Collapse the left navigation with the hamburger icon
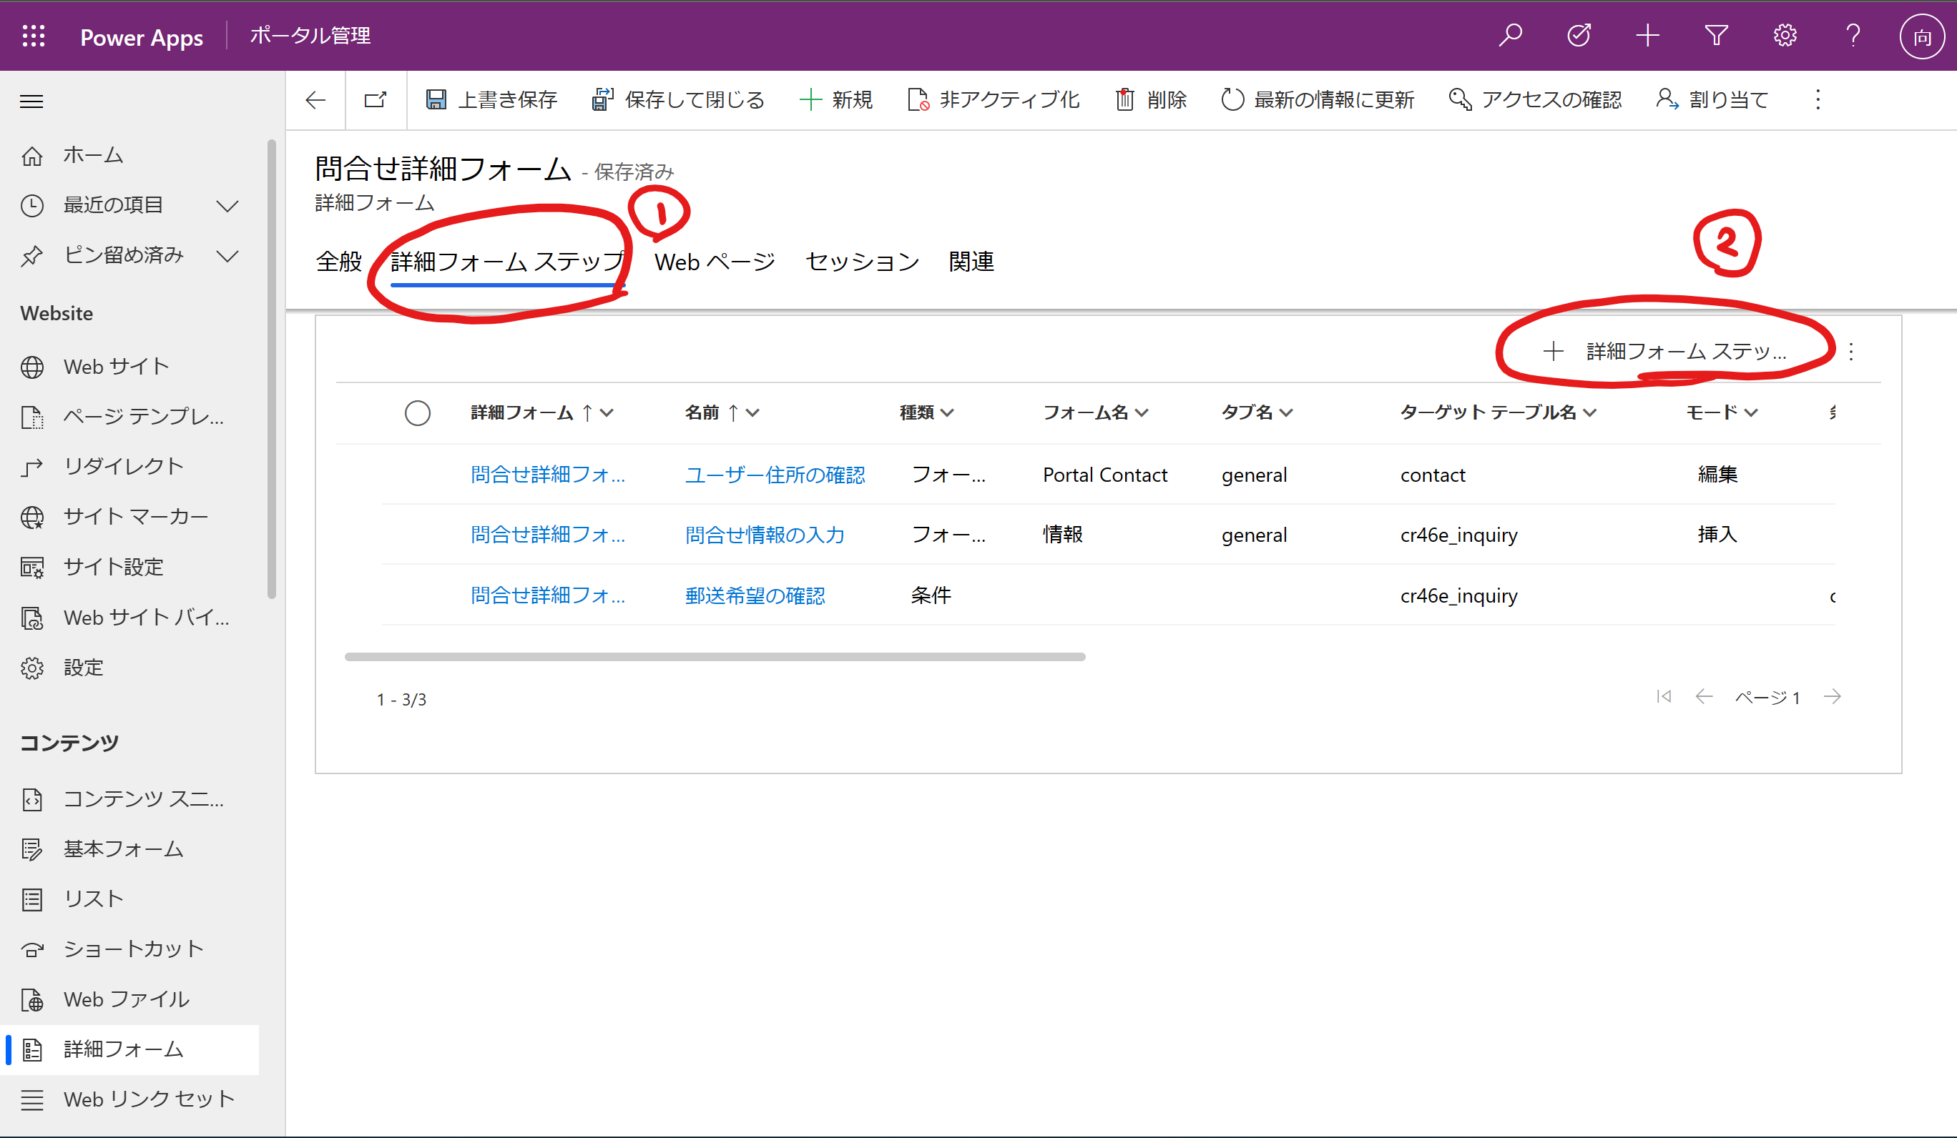Screen dimensions: 1957x1138 [x=32, y=102]
